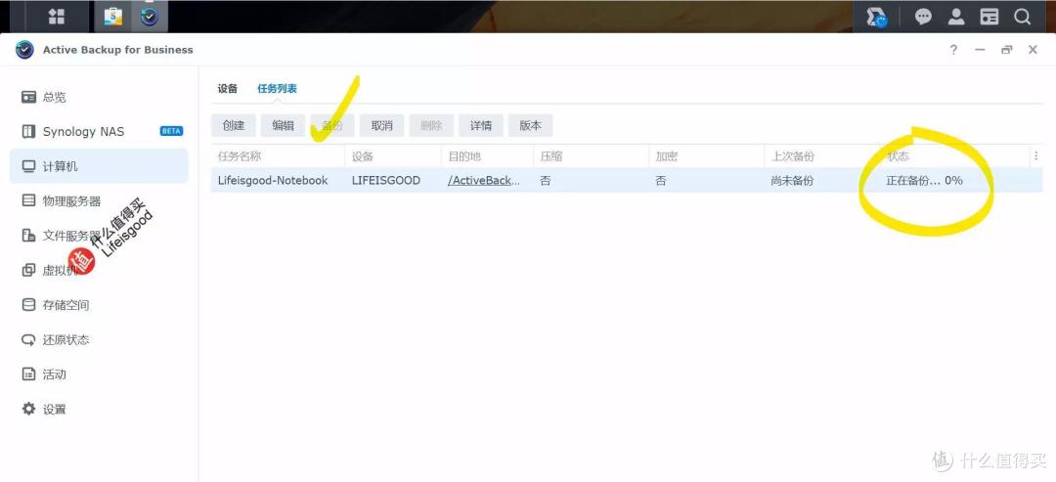Viewport: 1056px width, 482px height.
Task: Open Synology NAS section in the sidebar
Action: [99, 131]
